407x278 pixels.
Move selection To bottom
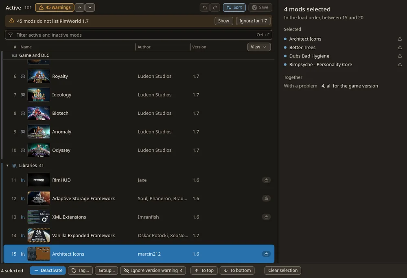(x=237, y=271)
